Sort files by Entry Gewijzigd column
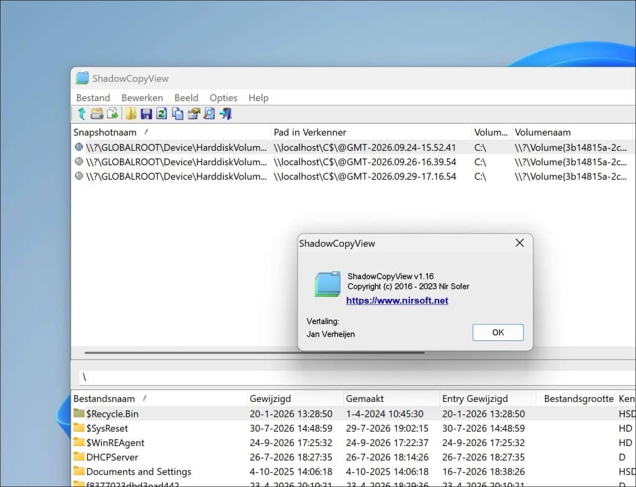Image resolution: width=636 pixels, height=487 pixels. coord(488,399)
